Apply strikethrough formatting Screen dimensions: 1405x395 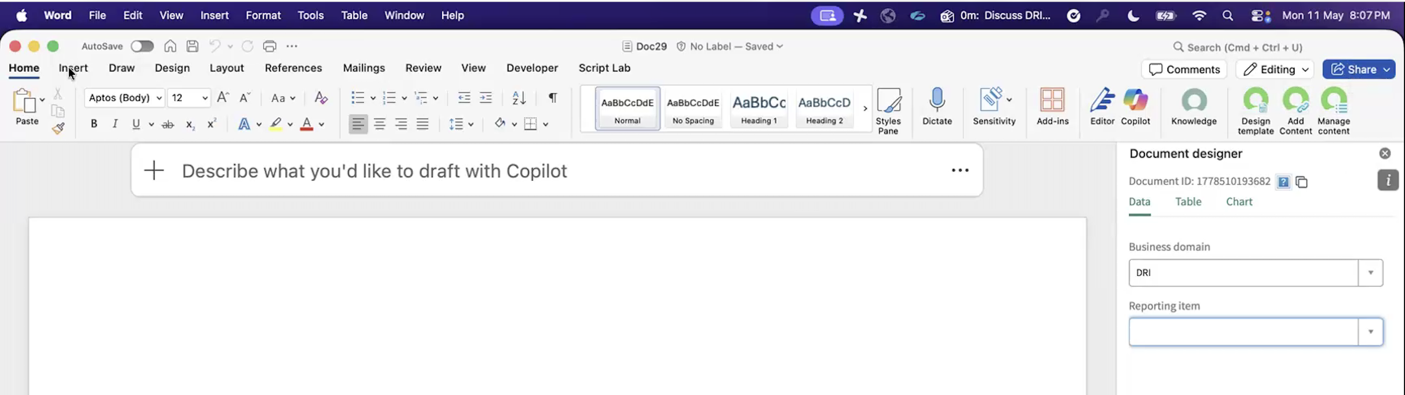coord(168,124)
